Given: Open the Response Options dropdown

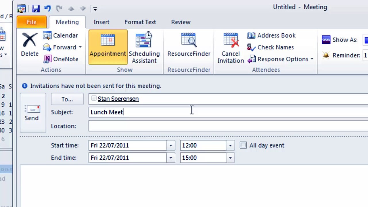Looking at the screenshot, I should pyautogui.click(x=312, y=59).
